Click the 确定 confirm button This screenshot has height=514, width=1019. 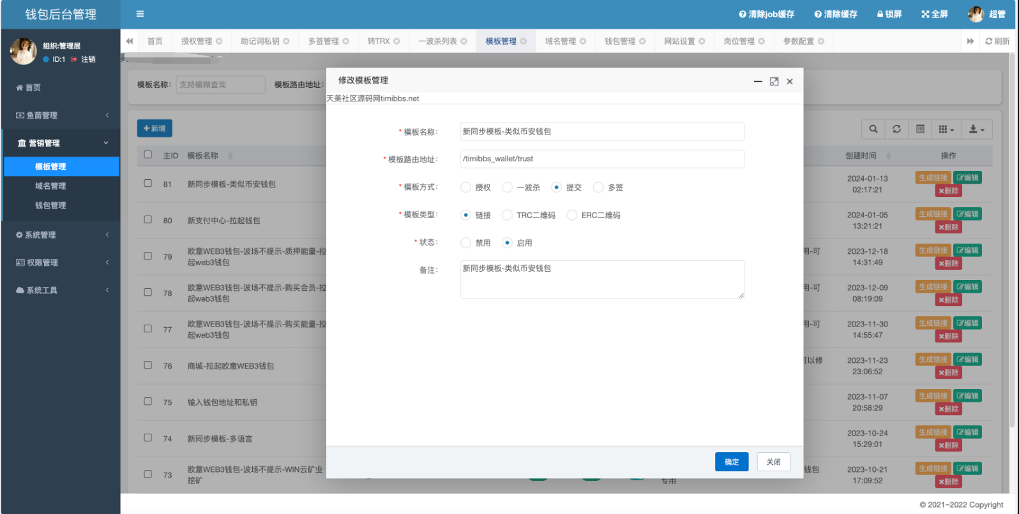731,462
